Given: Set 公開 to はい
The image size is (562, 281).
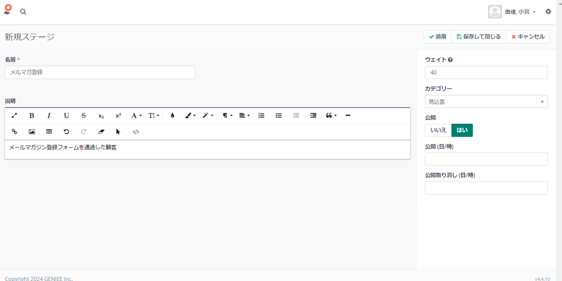Looking at the screenshot, I should tap(462, 130).
